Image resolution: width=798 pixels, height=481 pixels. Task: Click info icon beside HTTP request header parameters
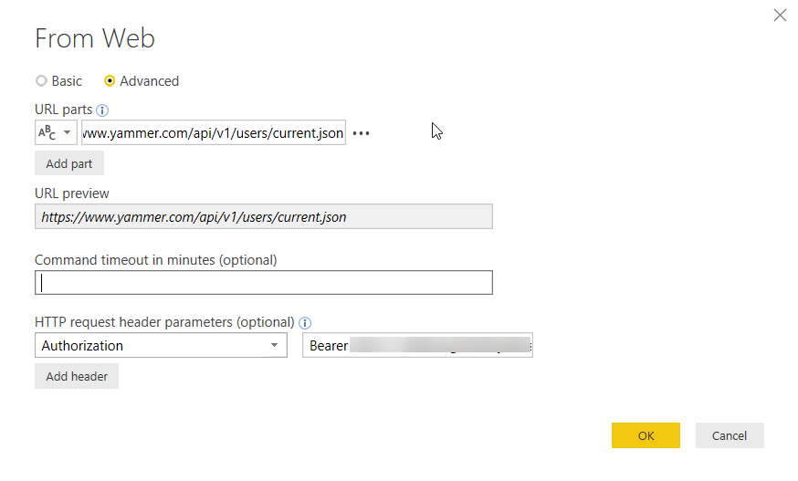coord(305,323)
